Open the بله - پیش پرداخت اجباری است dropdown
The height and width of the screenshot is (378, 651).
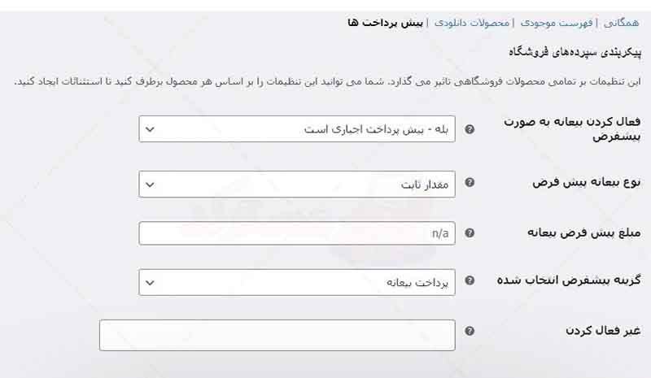coord(297,129)
